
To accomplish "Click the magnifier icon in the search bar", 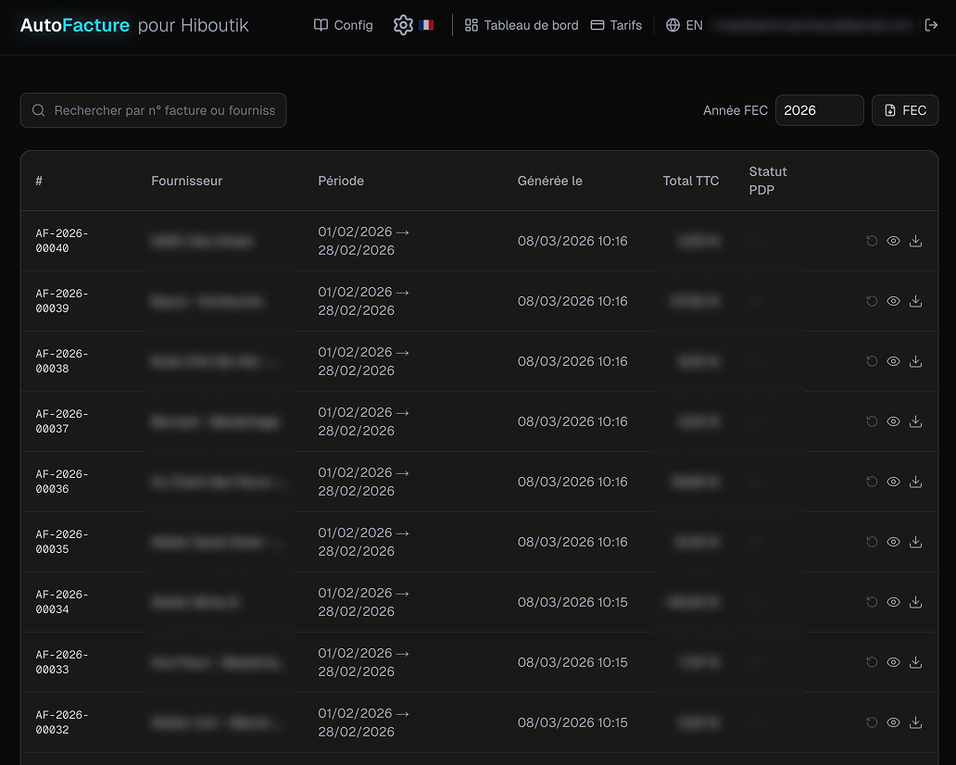I will [x=38, y=110].
